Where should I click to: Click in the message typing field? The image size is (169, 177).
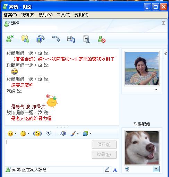tap(48, 152)
